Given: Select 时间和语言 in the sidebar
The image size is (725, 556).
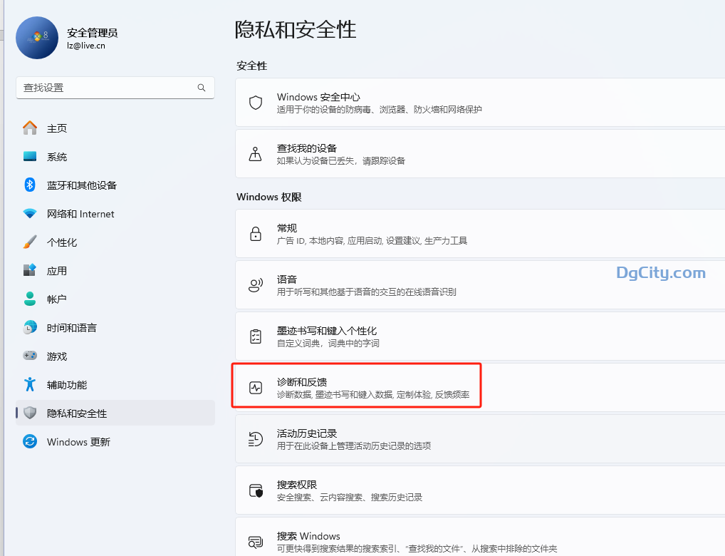Looking at the screenshot, I should coord(29,327).
